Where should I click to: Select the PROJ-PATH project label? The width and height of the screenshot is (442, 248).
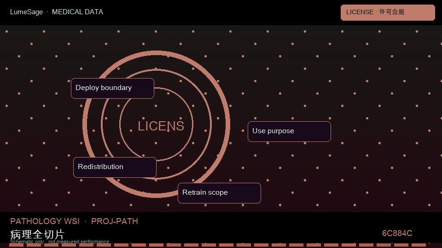click(x=115, y=221)
